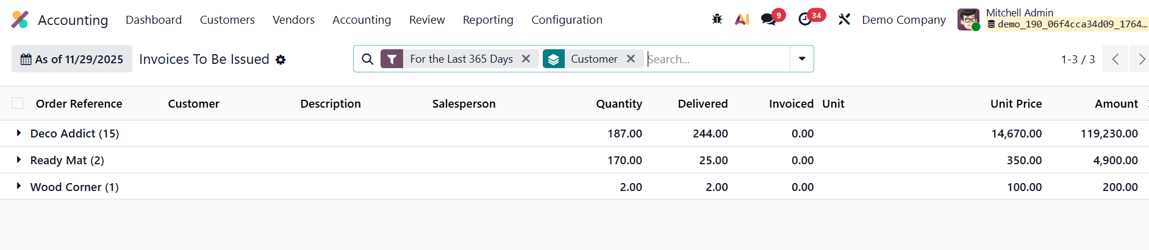Remove the 'For the Last 365 Days' filter
This screenshot has width=1149, height=250.
click(x=526, y=59)
